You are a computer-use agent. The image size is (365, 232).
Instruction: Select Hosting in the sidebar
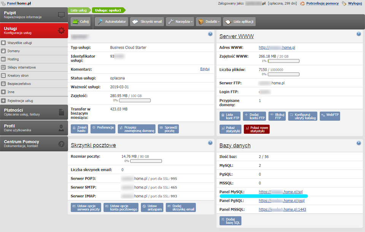[34, 59]
